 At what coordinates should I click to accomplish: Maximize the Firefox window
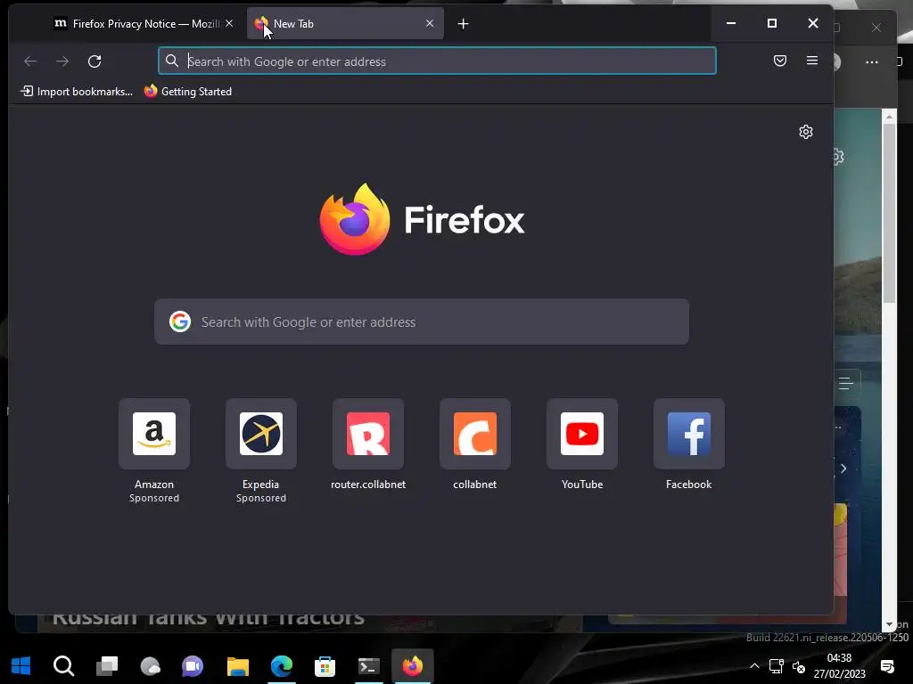click(772, 23)
